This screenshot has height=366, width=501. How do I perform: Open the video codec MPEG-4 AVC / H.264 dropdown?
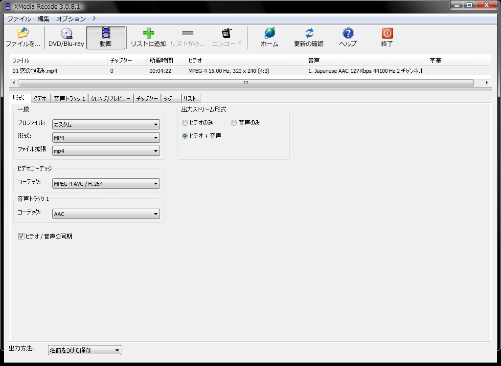[106, 183]
